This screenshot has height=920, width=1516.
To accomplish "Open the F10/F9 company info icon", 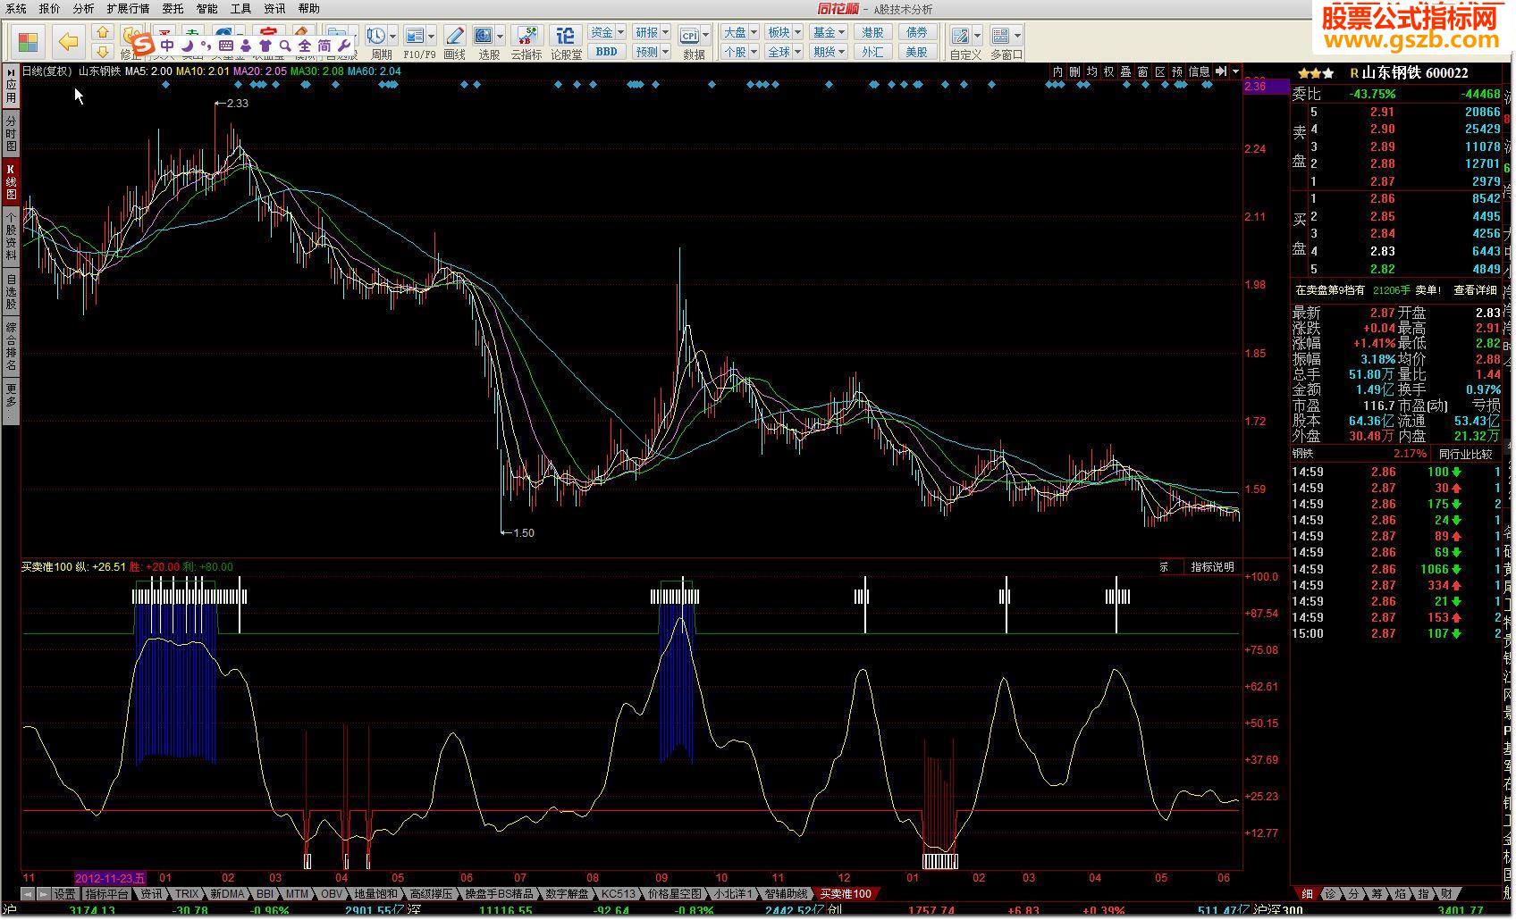I will [414, 36].
